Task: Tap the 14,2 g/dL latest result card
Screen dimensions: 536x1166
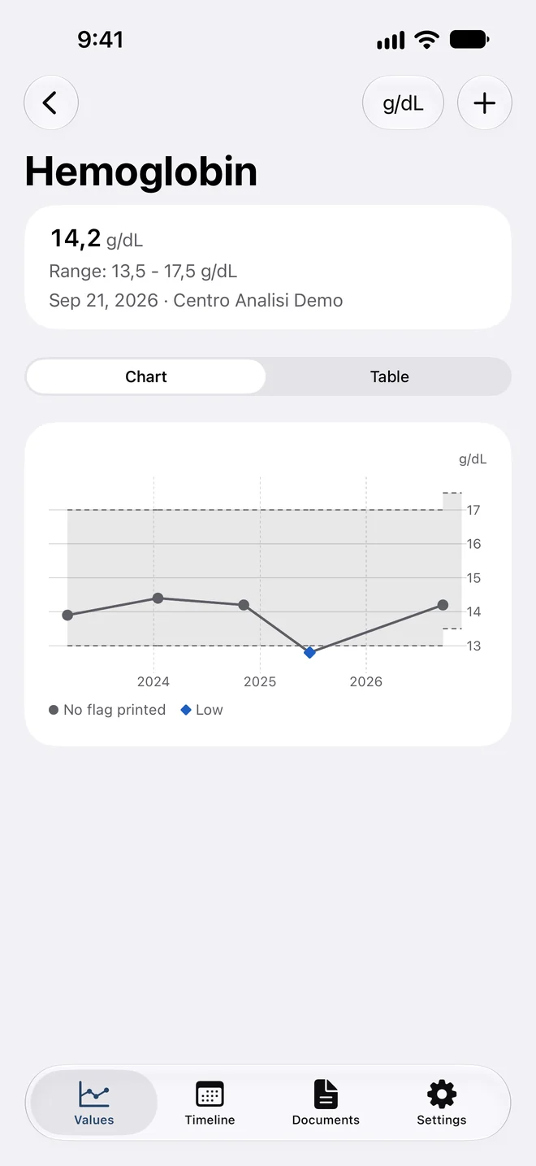Action: pos(268,267)
